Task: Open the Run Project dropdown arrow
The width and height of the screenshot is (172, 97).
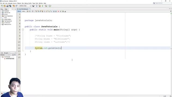Action: tap(44, 6)
